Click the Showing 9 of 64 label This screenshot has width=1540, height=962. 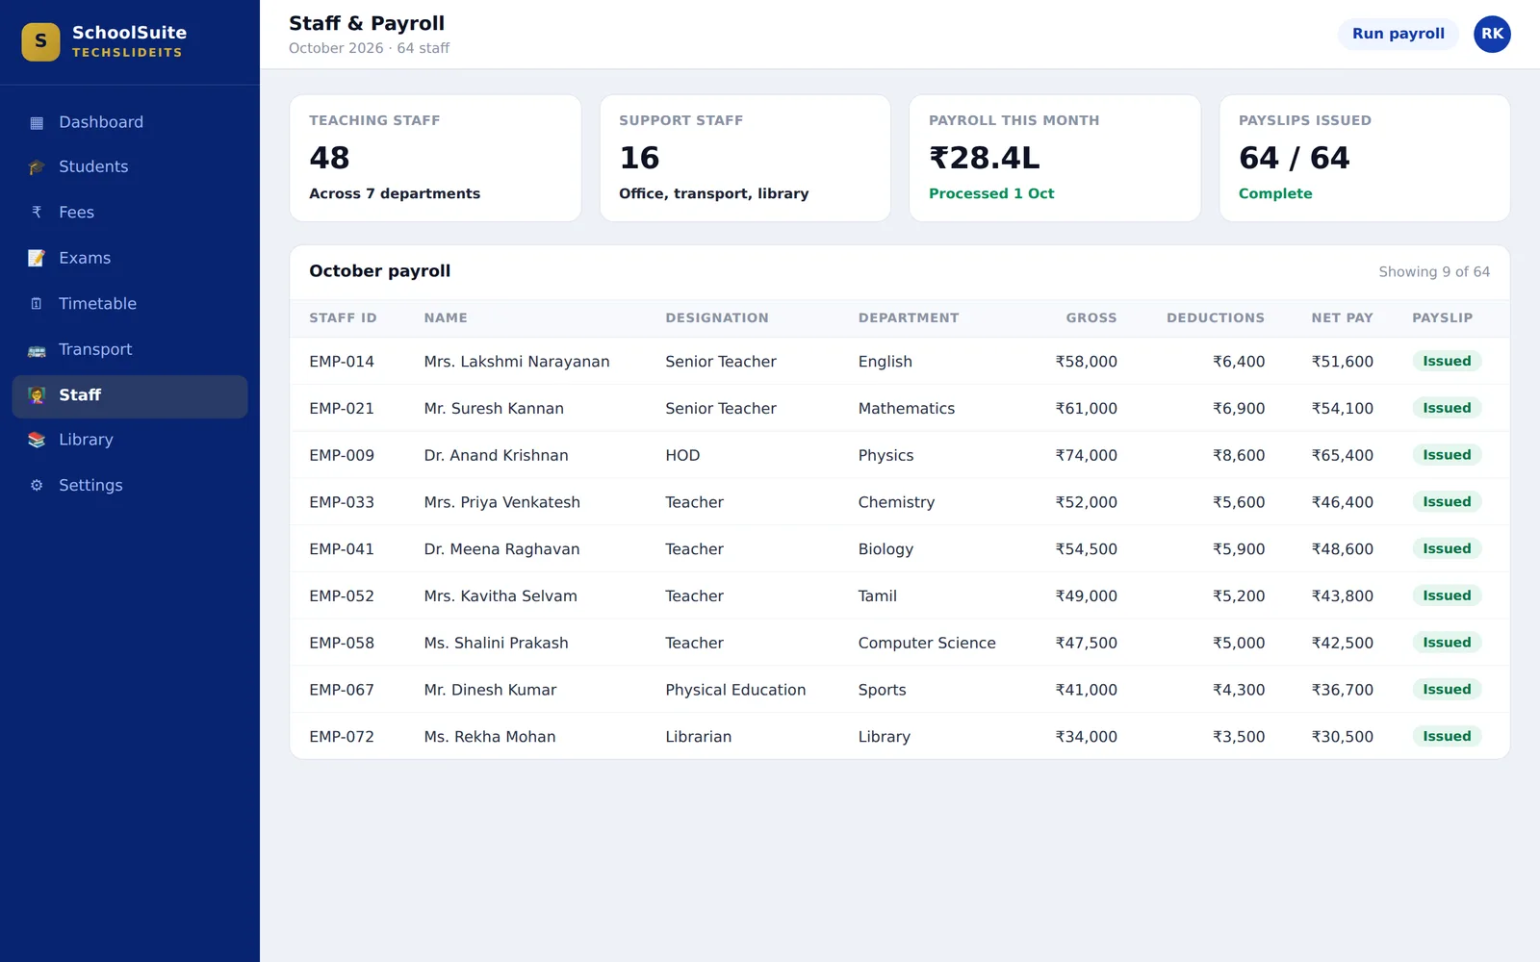[x=1434, y=272]
